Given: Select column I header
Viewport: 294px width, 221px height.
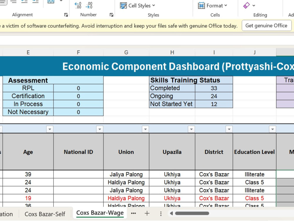Looking at the screenshot, I should pos(214,52).
